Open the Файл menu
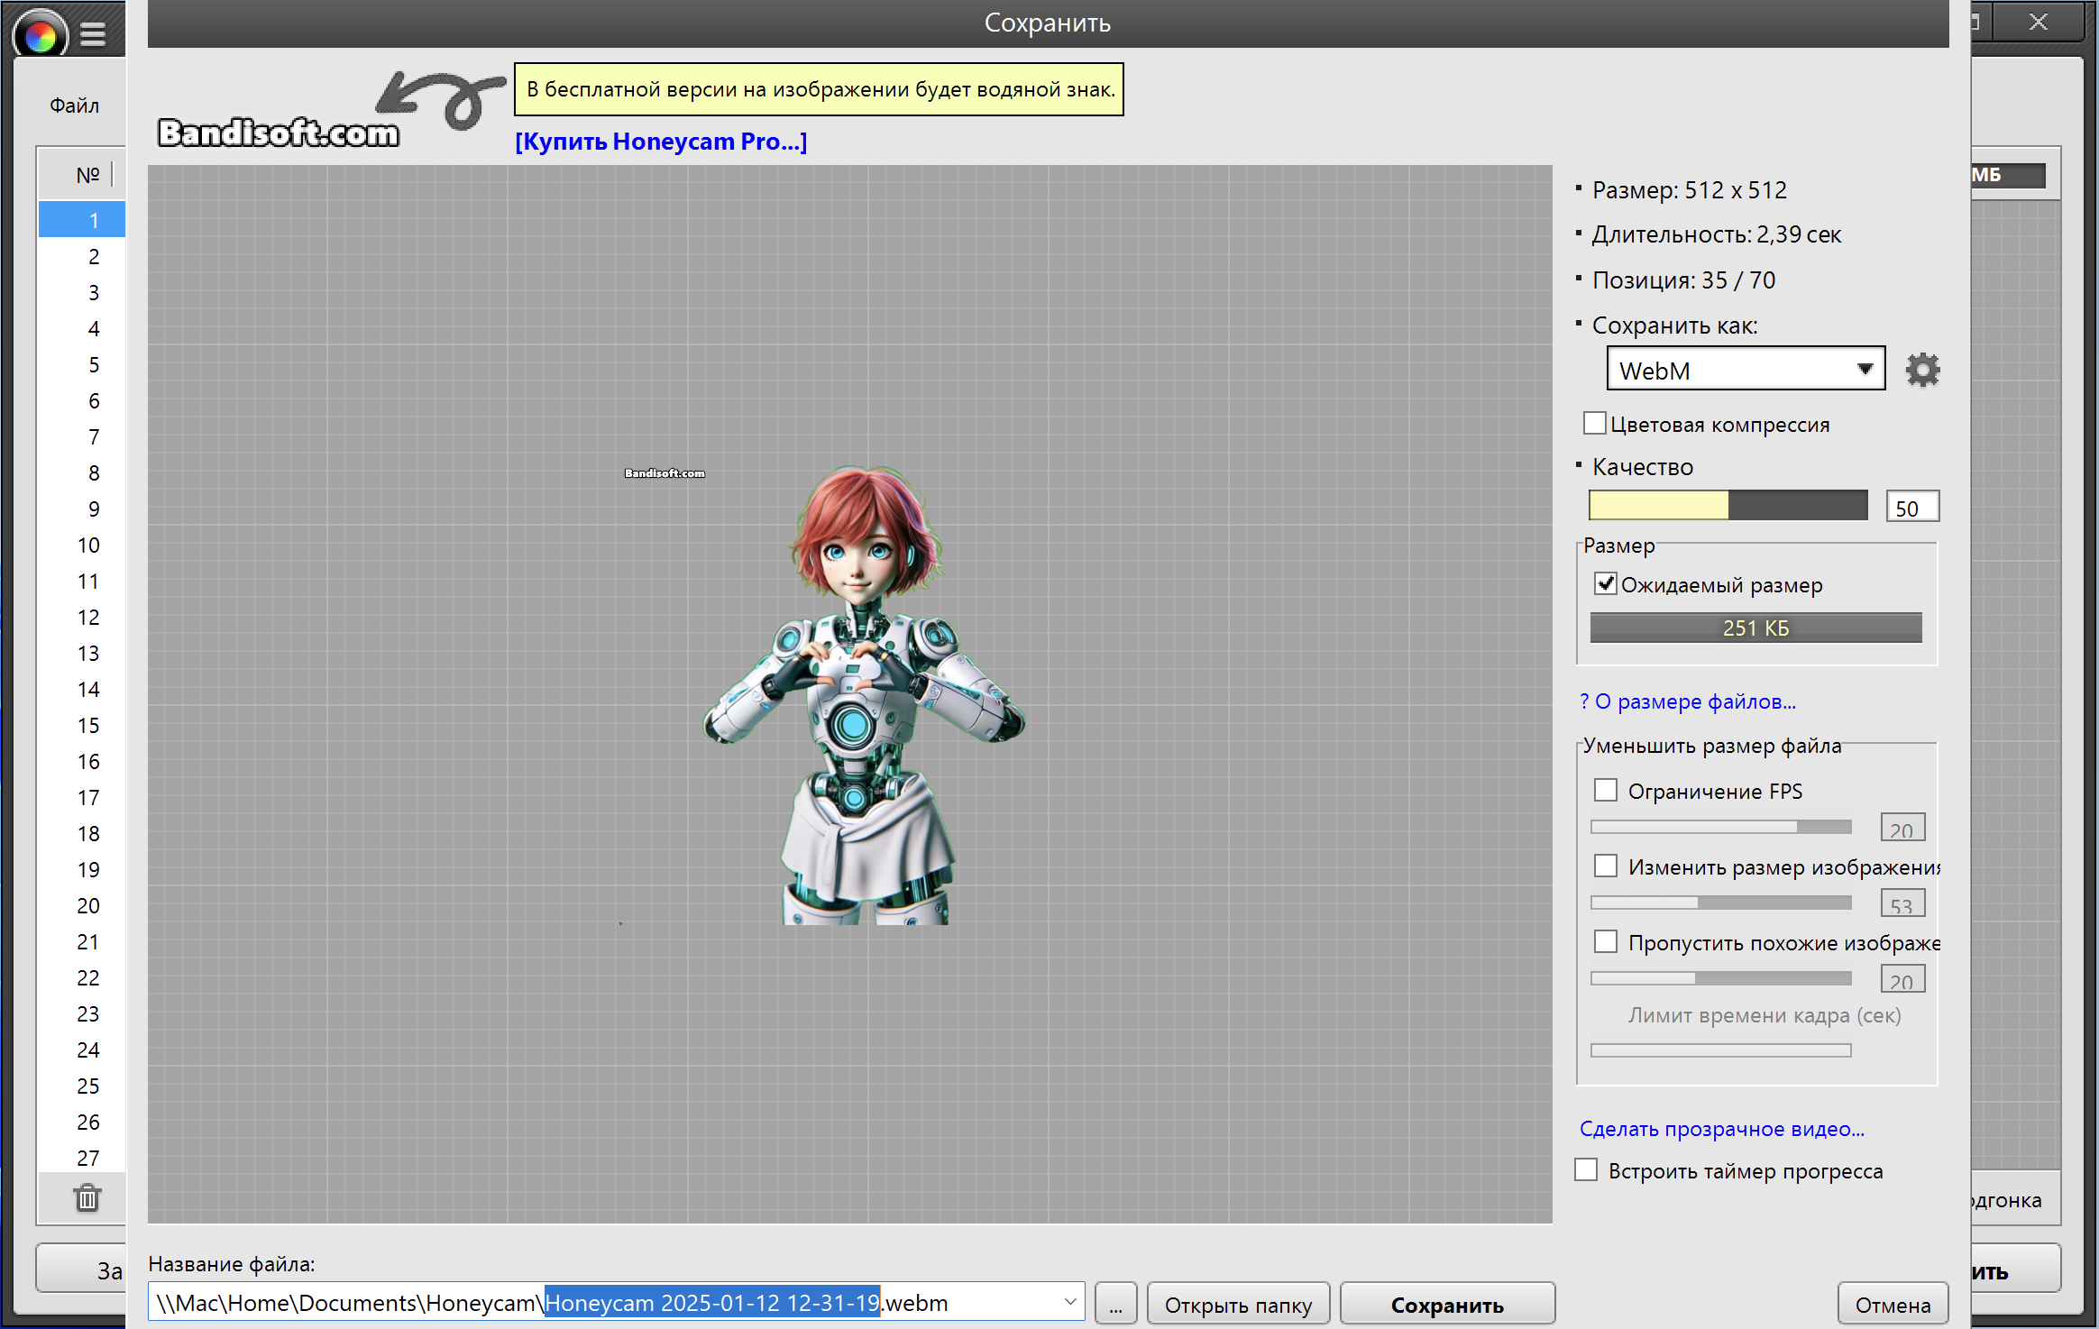Image resolution: width=2099 pixels, height=1329 pixels. [x=74, y=105]
